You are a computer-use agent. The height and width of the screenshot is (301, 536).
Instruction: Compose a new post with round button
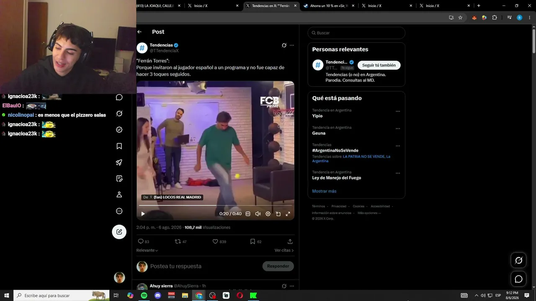coord(119,232)
